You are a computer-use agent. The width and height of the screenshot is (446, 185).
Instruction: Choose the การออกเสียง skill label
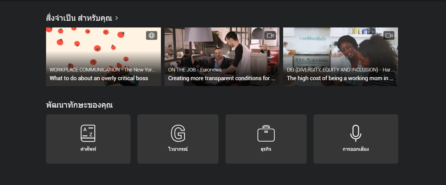point(356,149)
